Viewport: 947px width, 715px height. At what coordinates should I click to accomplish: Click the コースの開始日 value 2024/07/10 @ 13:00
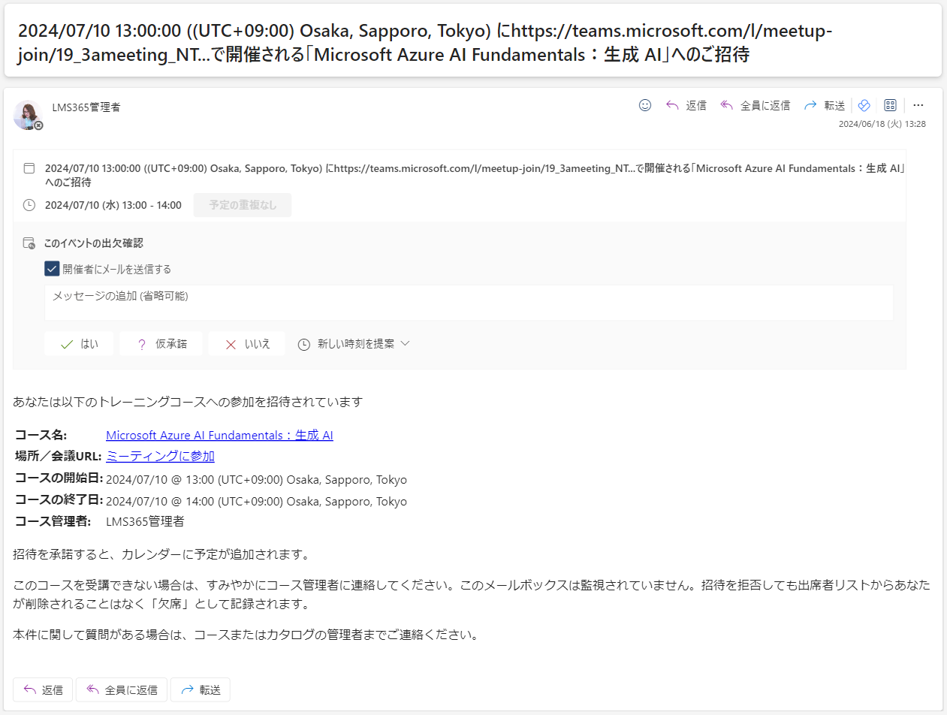pos(256,480)
